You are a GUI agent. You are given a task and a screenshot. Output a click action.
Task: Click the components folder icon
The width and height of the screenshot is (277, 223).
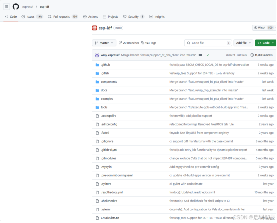(x=97, y=82)
